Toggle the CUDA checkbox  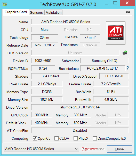tap(57, 138)
